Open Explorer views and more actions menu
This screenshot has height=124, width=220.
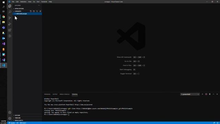pos(39,6)
